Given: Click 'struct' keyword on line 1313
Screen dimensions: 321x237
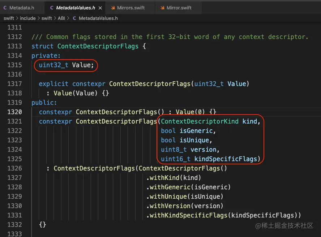Looking at the screenshot, I should coord(42,46).
